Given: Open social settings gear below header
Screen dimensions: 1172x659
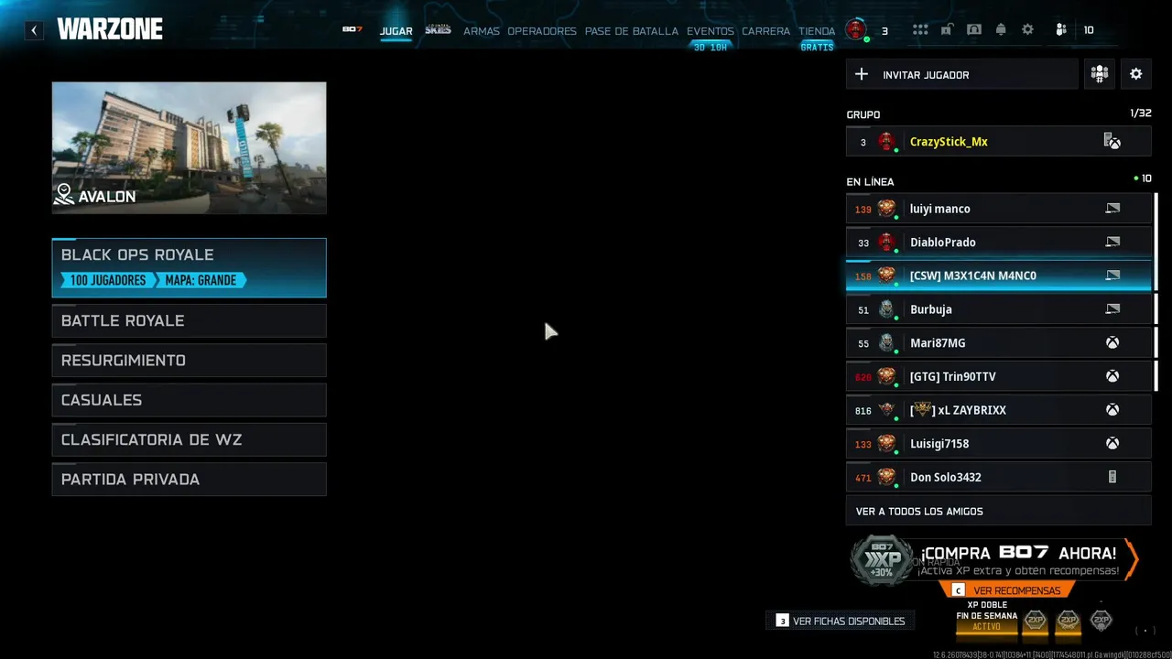Looking at the screenshot, I should pos(1136,74).
